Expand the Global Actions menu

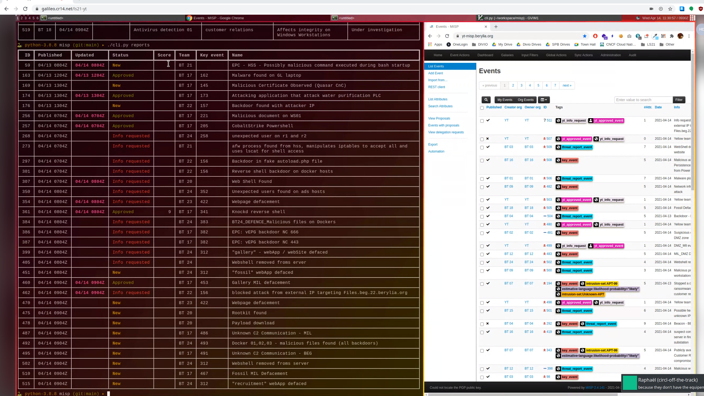pos(556,55)
